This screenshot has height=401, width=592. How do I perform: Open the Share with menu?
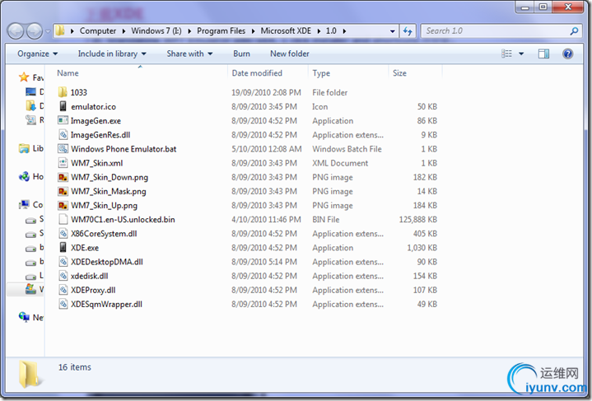click(x=189, y=54)
